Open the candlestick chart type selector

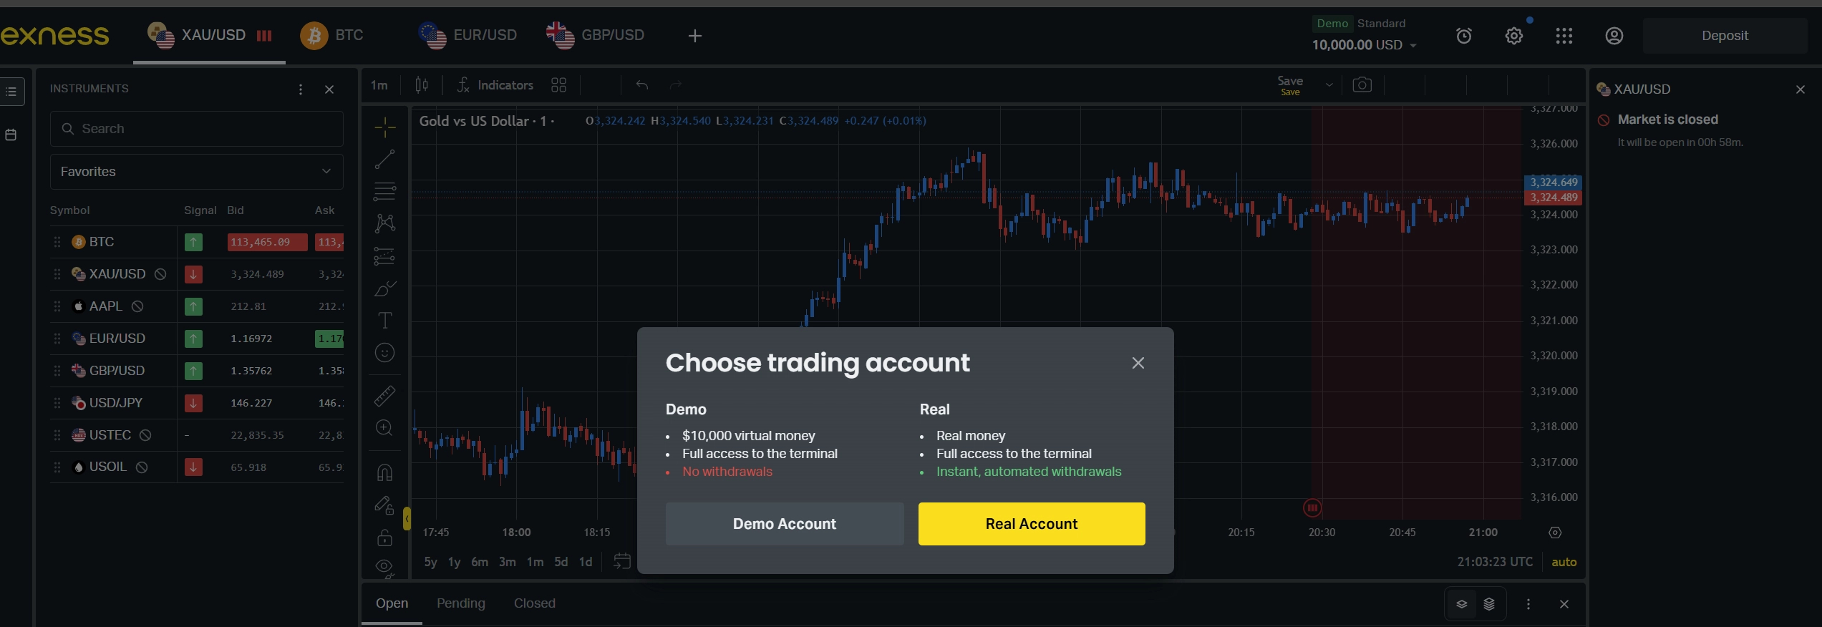(422, 85)
